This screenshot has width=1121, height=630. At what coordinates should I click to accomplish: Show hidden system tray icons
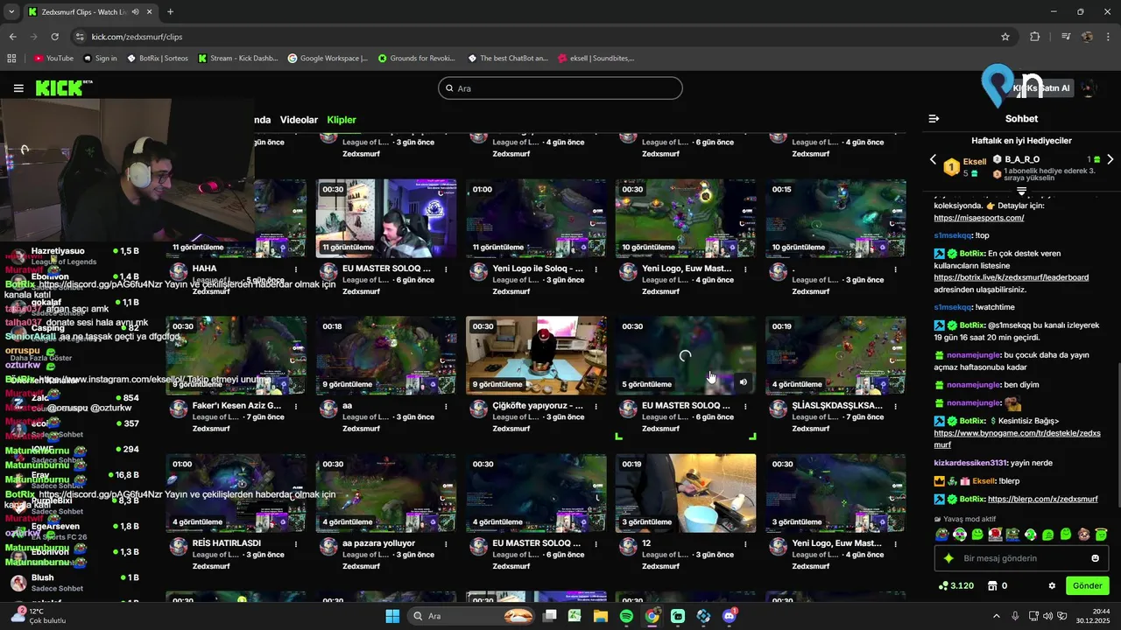click(x=996, y=616)
